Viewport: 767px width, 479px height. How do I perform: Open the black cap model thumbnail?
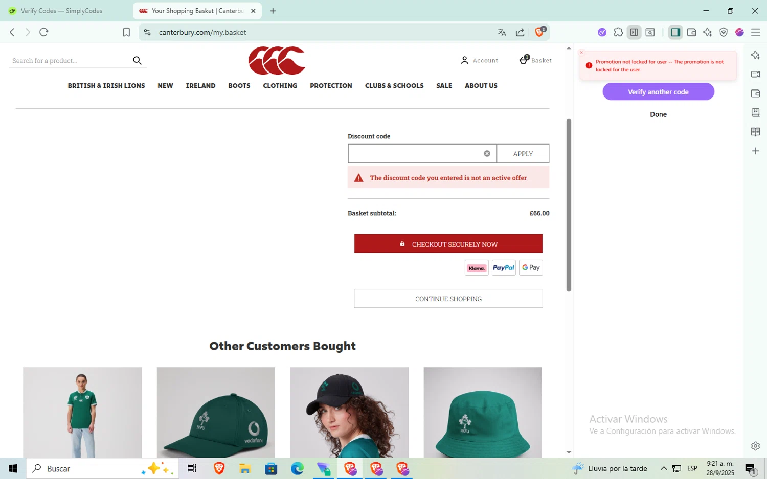point(349,413)
